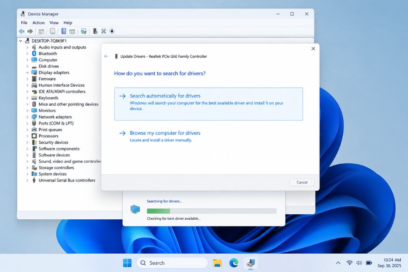
Task: Choose Search automatically for drivers
Action: coord(208,104)
